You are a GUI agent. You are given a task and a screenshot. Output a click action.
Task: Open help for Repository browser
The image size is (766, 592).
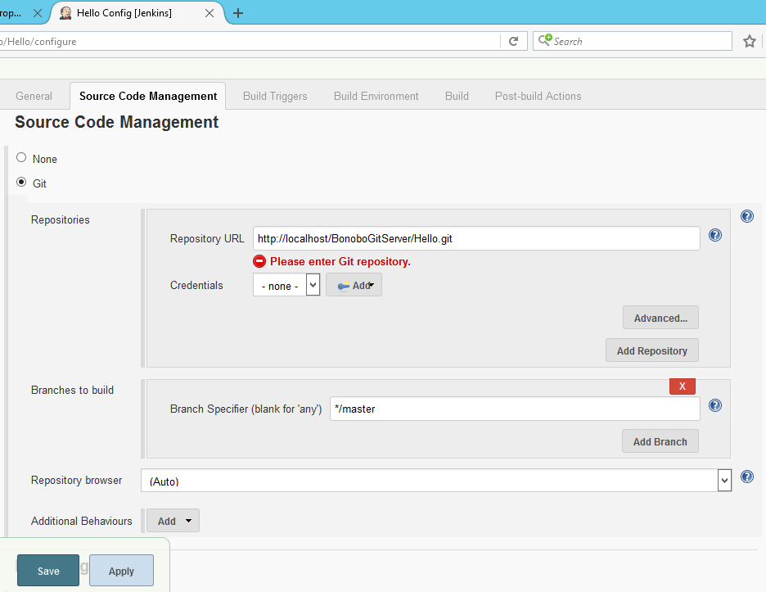(747, 477)
